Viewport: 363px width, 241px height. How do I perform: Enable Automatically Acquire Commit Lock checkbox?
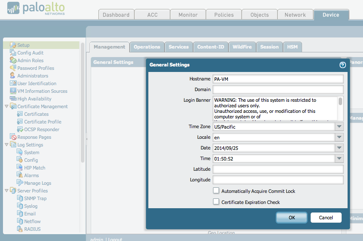point(216,191)
